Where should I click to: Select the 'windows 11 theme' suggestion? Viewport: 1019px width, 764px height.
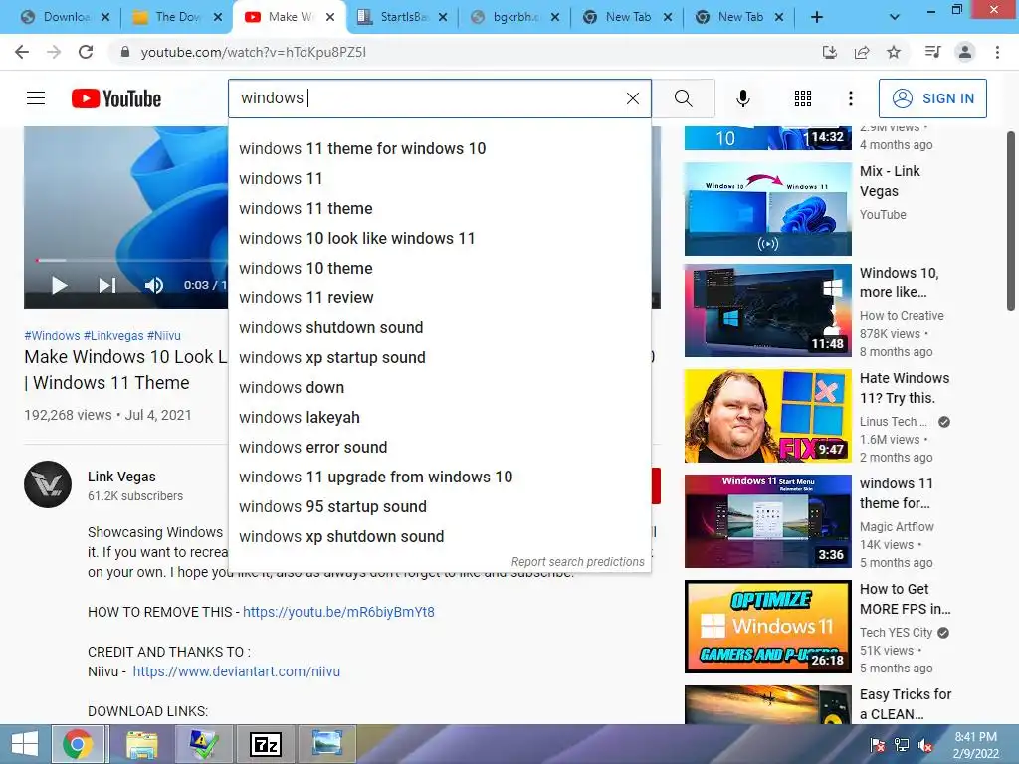tap(439, 209)
